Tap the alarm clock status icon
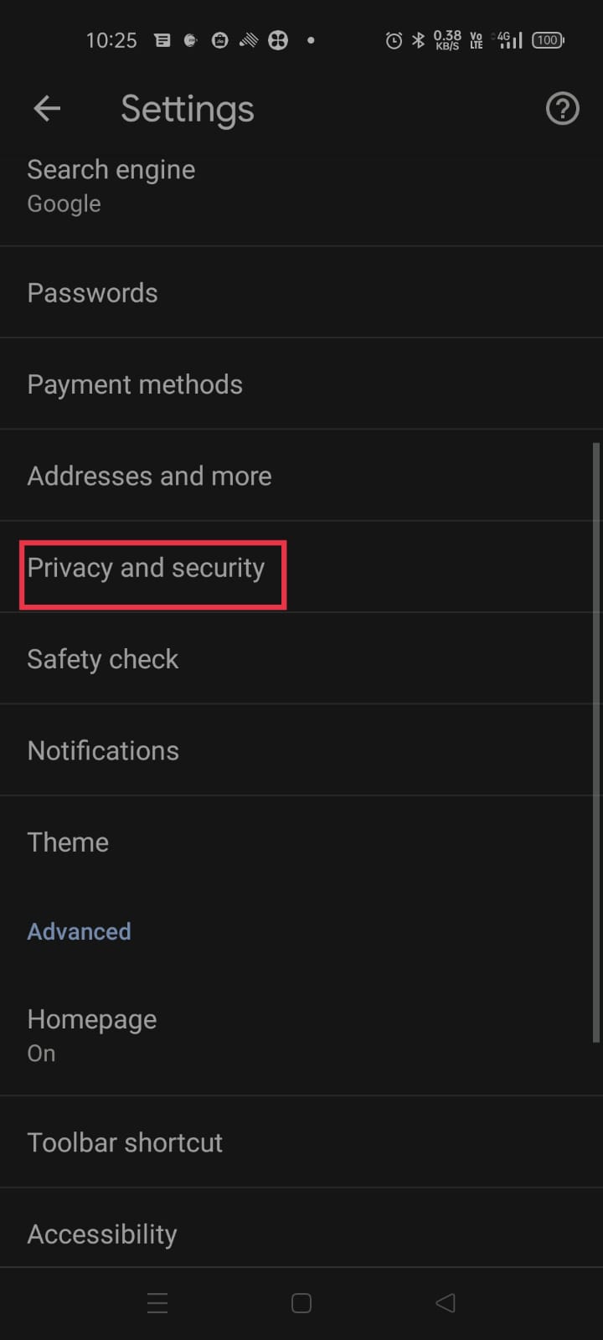 tap(393, 40)
